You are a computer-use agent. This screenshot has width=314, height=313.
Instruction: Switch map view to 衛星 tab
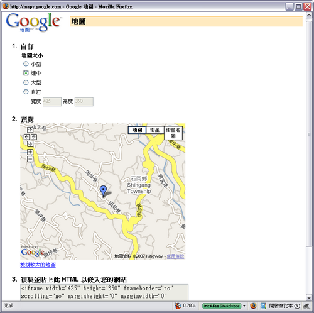tap(155, 130)
